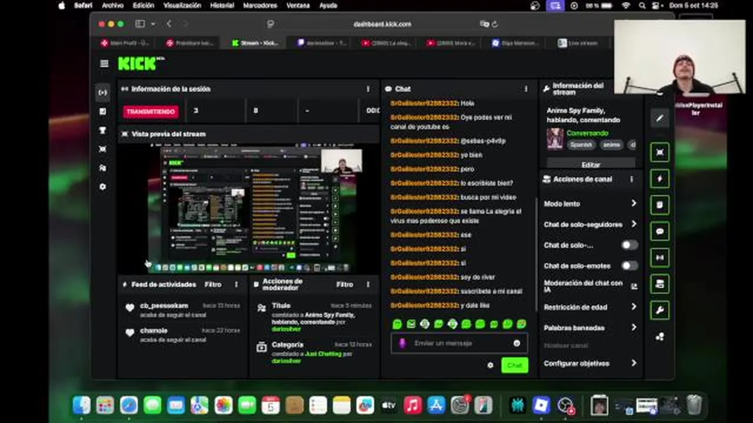
Task: Click the chat bubble icon in the right rail
Action: pyautogui.click(x=659, y=231)
